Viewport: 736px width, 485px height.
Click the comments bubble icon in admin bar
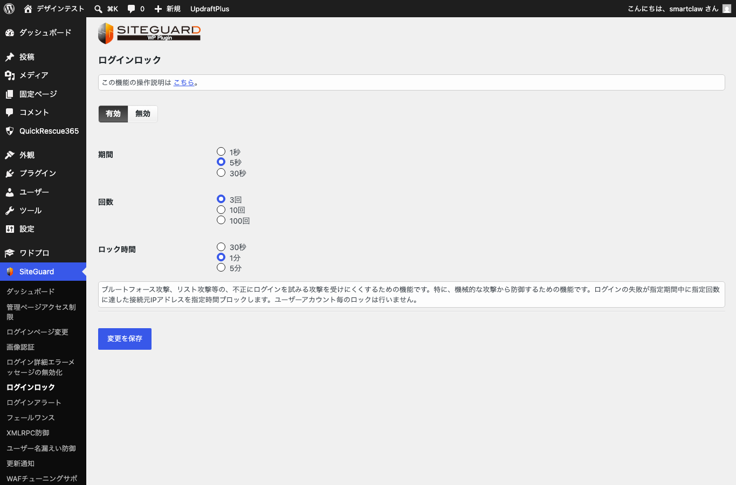131,9
